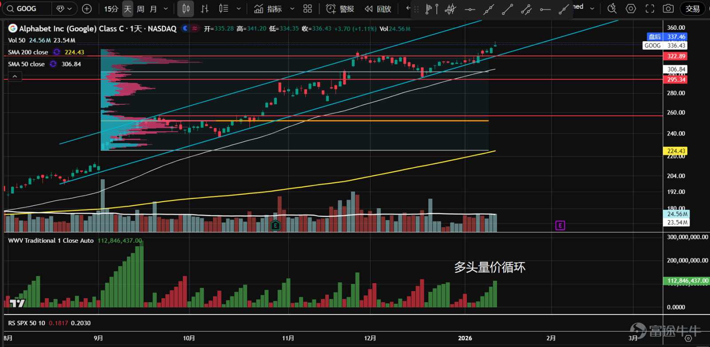Click the 交易 trade button
The image size is (710, 347).
tap(692, 8)
